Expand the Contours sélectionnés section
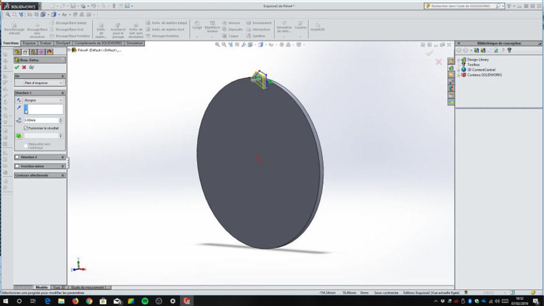The width and height of the screenshot is (544, 306). 63,175
